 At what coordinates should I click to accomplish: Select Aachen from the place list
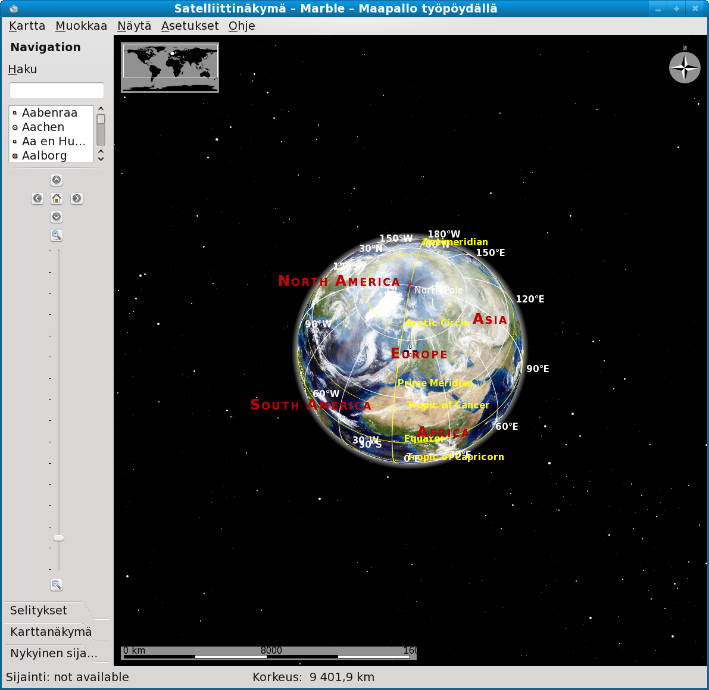pos(43,127)
